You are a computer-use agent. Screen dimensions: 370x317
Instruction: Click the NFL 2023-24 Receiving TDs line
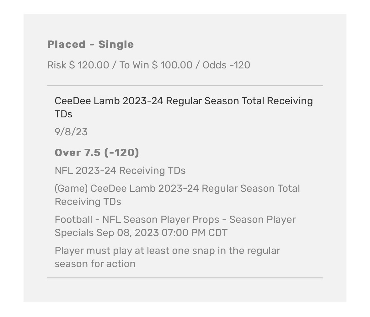[x=120, y=170]
